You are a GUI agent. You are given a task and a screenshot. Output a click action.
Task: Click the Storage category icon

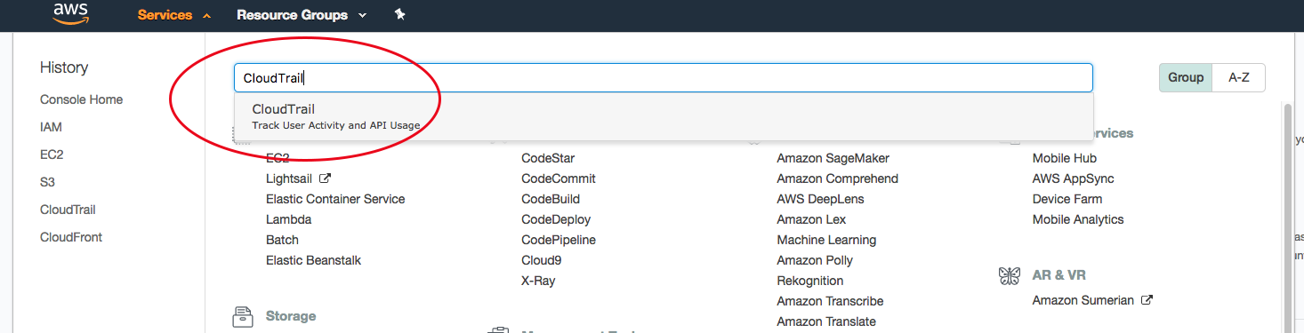coord(242,316)
